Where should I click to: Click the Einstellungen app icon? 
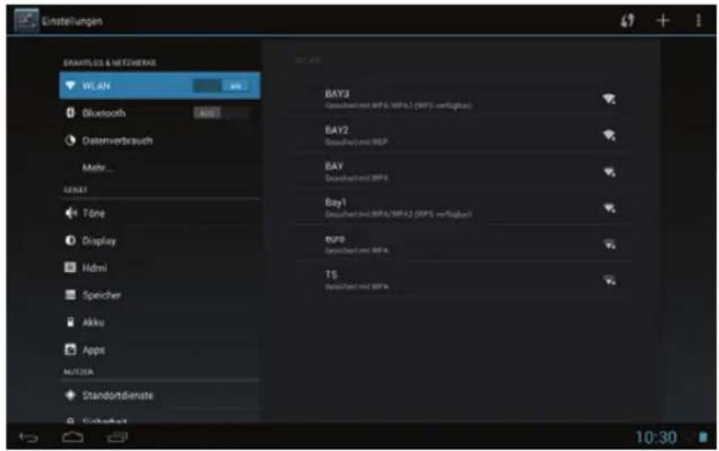26,20
